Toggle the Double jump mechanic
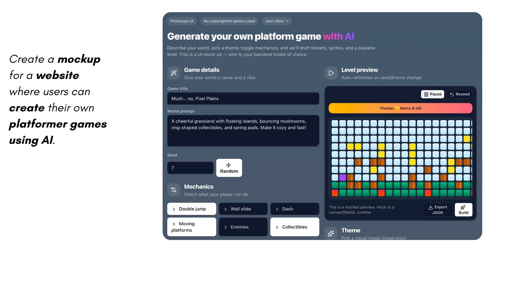The image size is (511, 287). click(x=192, y=209)
